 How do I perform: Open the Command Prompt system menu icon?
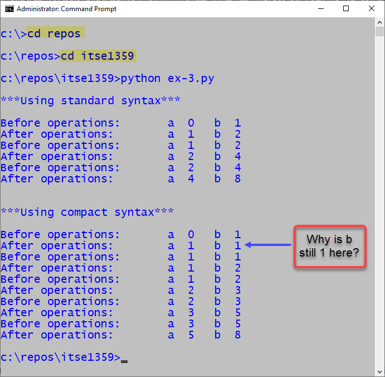tap(9, 9)
